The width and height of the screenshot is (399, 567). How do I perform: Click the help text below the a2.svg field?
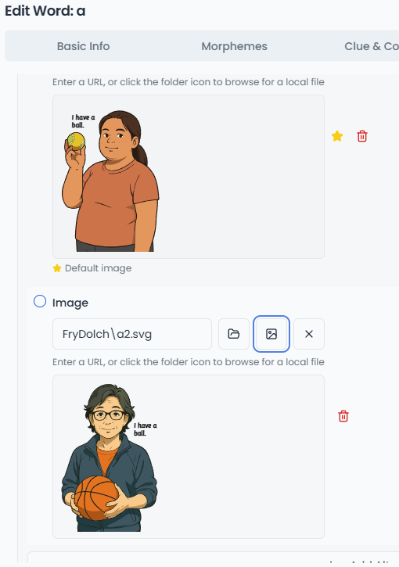tap(189, 362)
